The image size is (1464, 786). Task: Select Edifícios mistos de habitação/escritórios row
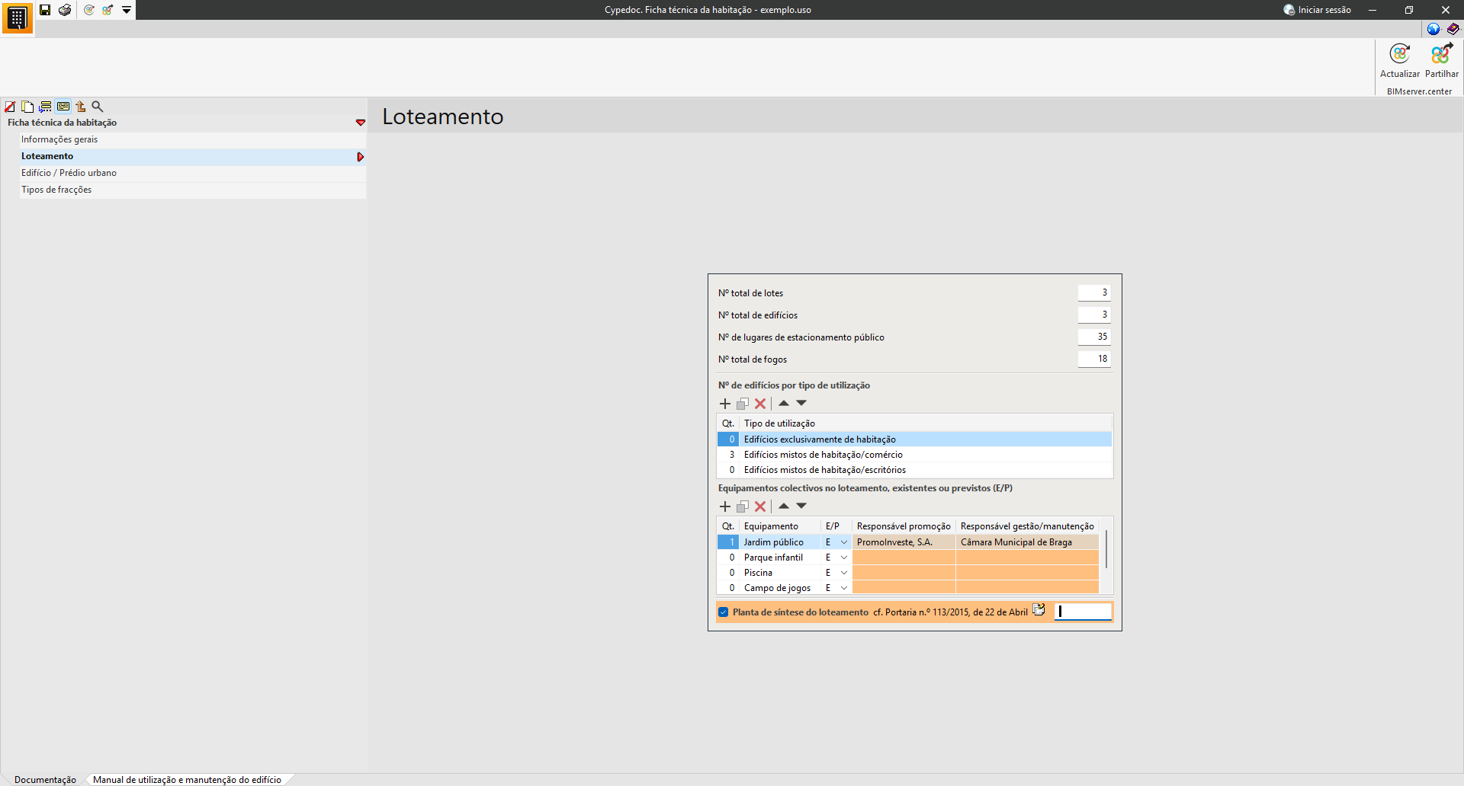point(914,470)
